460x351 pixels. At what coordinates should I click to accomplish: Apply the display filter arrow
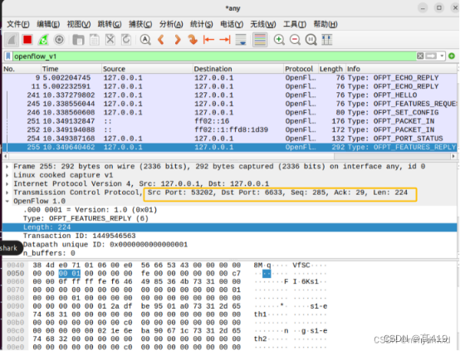[431, 56]
